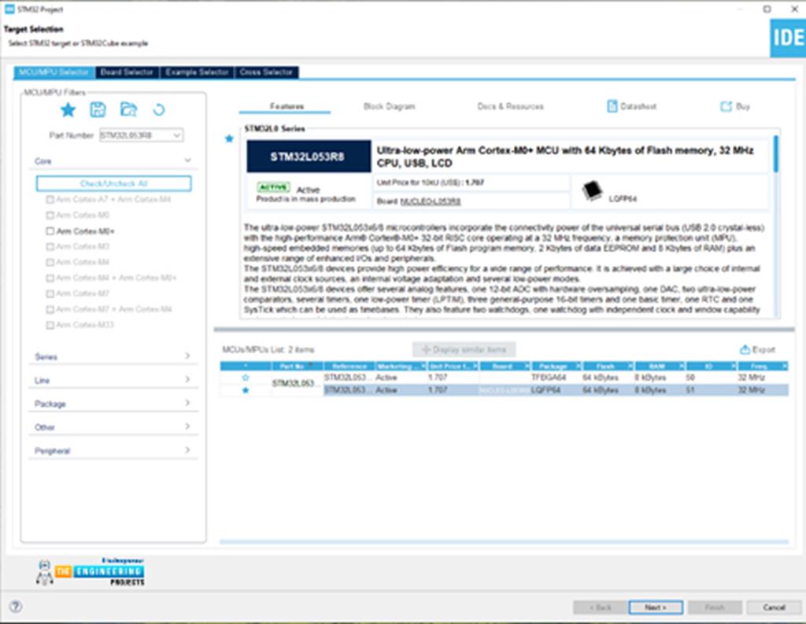Toggle the Arm Cortex-M7 checkbox

[x=50, y=294]
